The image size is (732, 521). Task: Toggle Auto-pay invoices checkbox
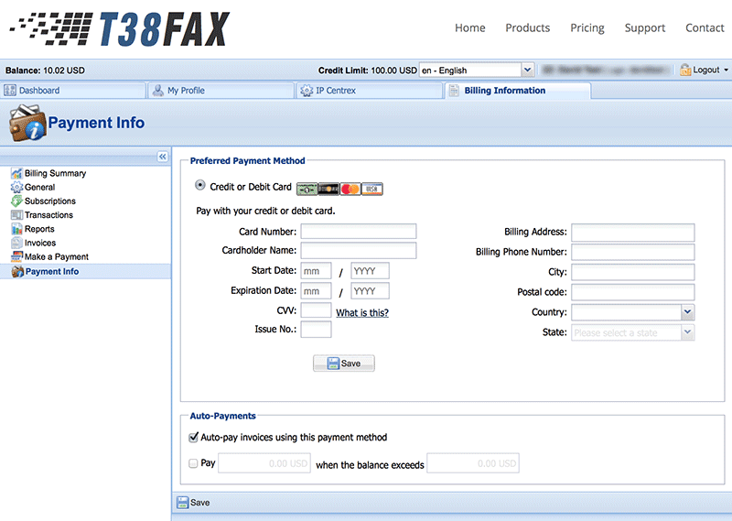tap(193, 438)
